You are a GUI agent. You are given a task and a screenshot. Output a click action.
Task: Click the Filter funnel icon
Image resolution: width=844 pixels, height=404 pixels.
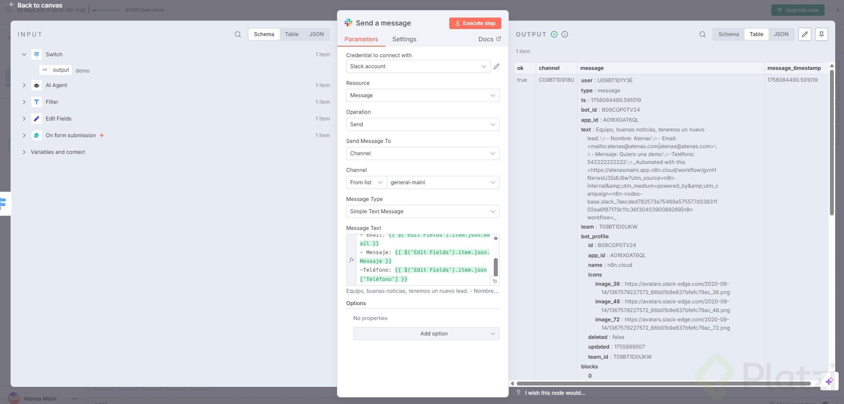pos(37,102)
